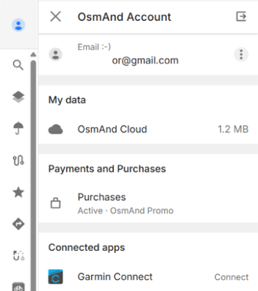This screenshot has width=258, height=291.
Task: Click the cloud icon next to OsmAnd Cloud
Action: click(x=55, y=129)
